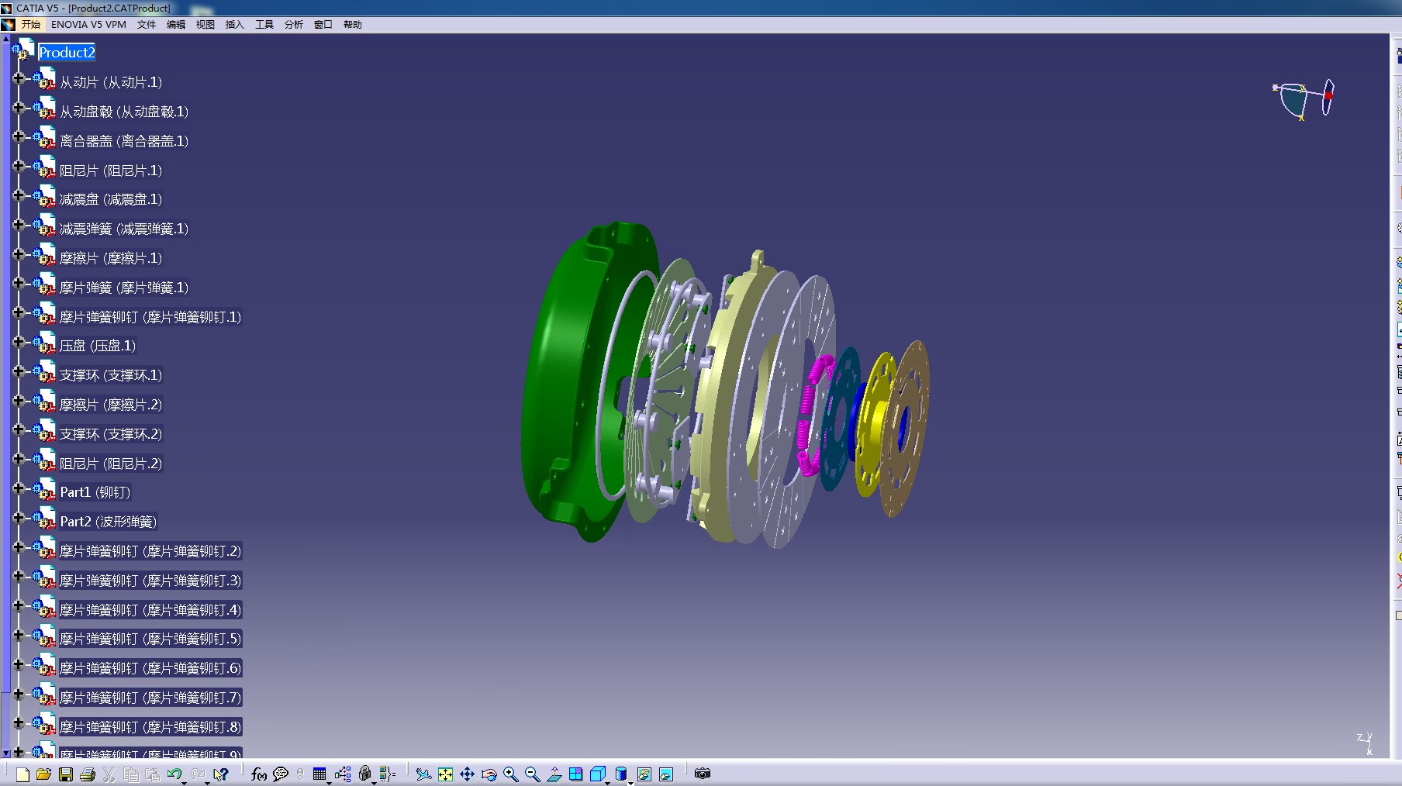1402x786 pixels.
Task: Click the Shading render style cylinder
Action: pos(620,774)
